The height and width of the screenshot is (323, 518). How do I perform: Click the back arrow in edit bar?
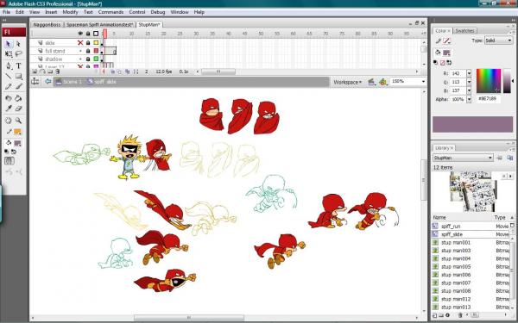(48, 82)
